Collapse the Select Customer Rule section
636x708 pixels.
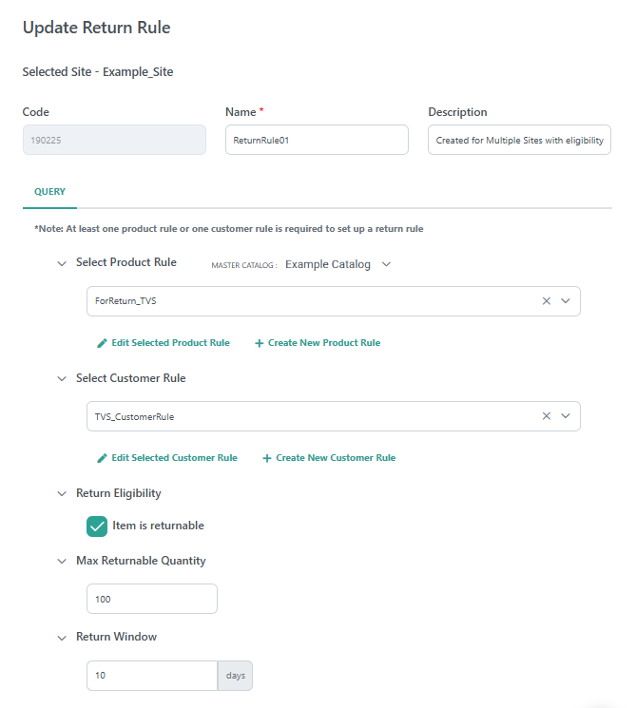tap(62, 378)
